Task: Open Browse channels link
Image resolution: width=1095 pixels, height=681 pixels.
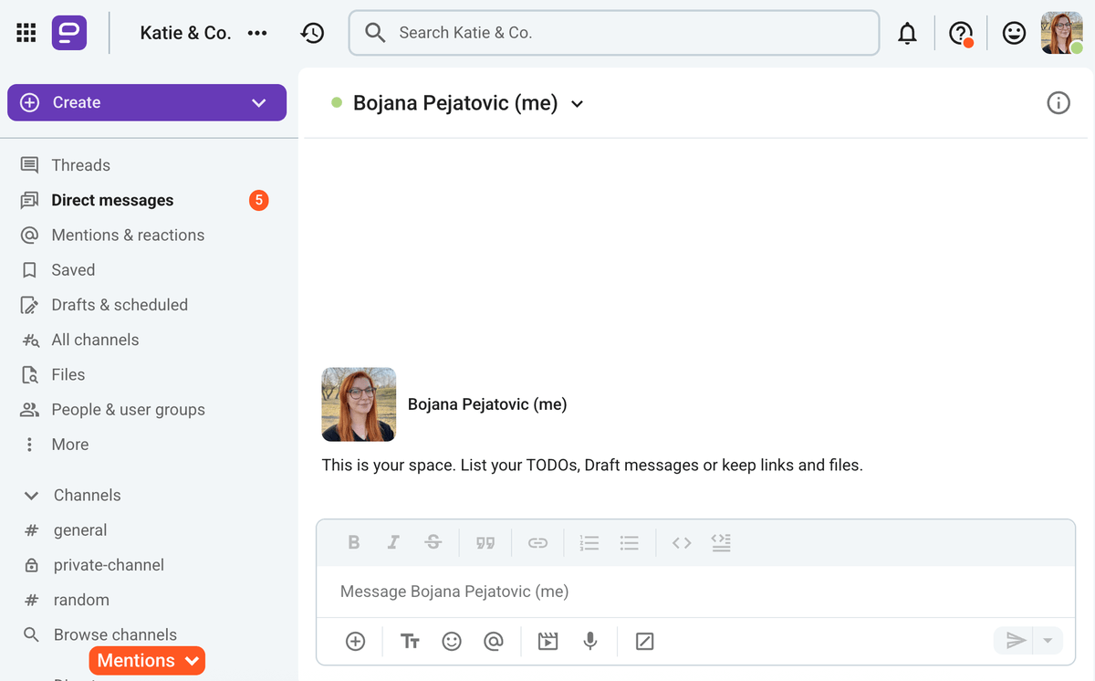Action: tap(115, 634)
